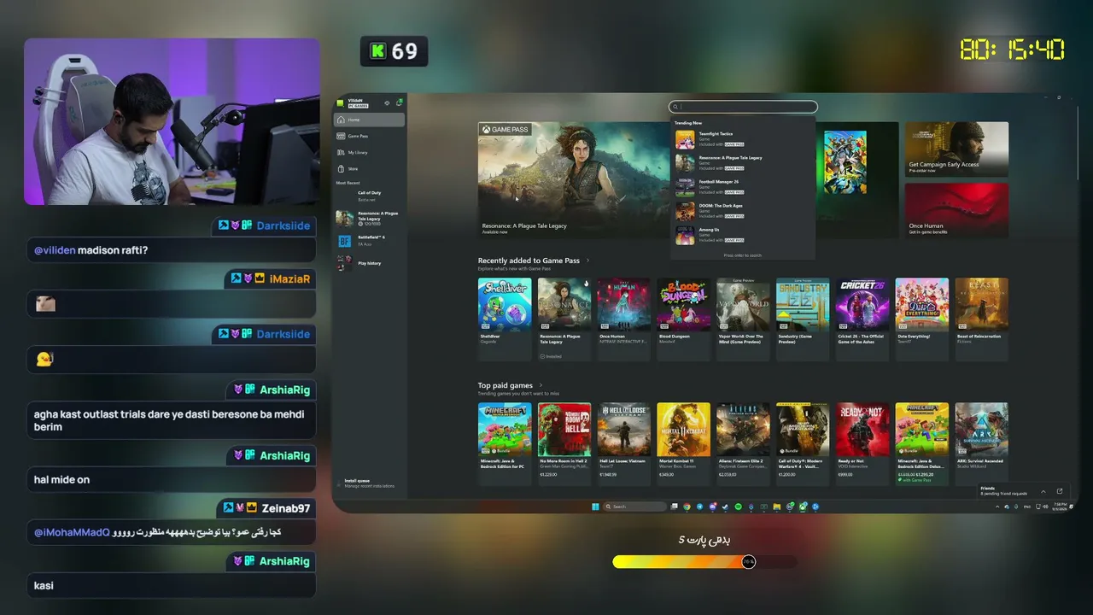Select Teamfight Tactics from Trending Now
1093x615 pixels.
click(742, 139)
